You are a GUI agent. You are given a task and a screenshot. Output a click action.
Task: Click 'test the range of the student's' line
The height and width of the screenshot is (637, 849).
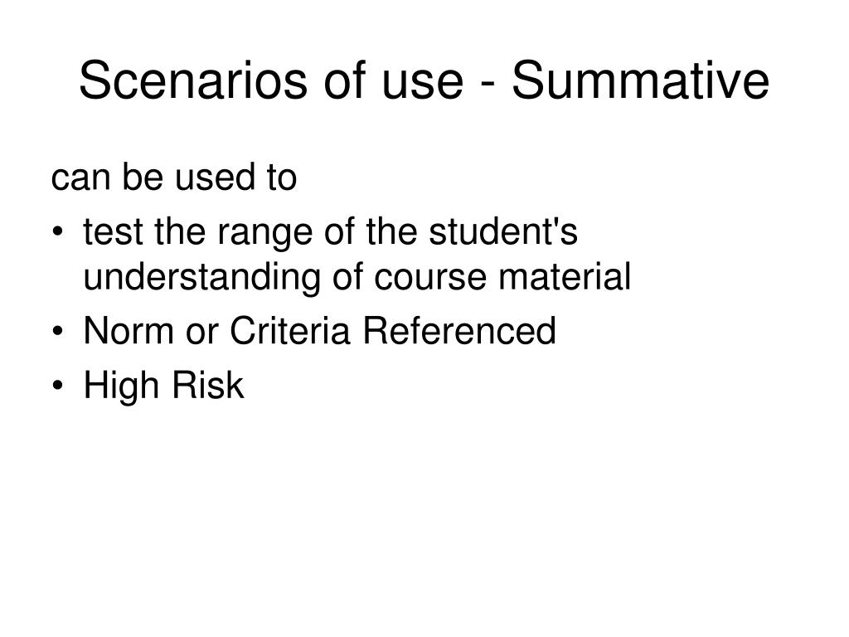330,232
